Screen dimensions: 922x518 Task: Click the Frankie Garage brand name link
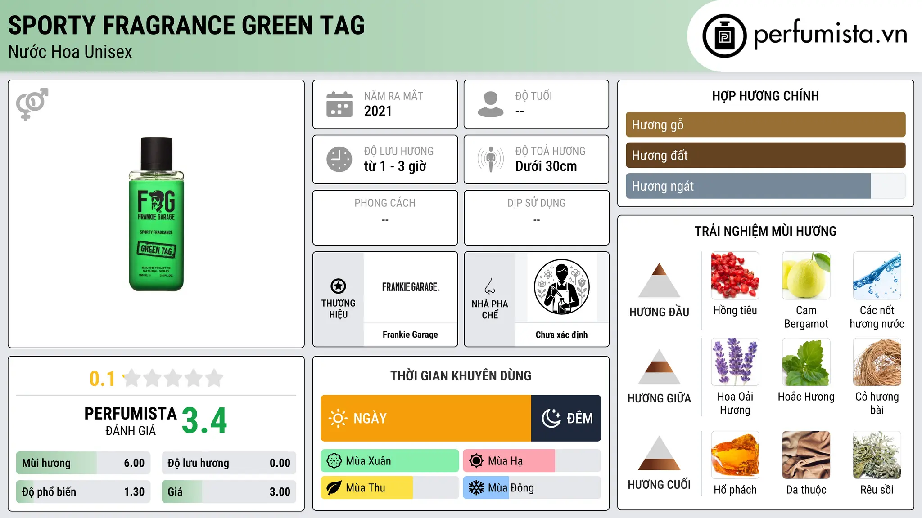[x=410, y=335]
